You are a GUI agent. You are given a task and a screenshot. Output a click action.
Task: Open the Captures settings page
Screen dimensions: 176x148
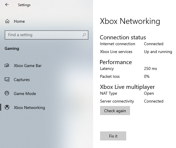47,80
